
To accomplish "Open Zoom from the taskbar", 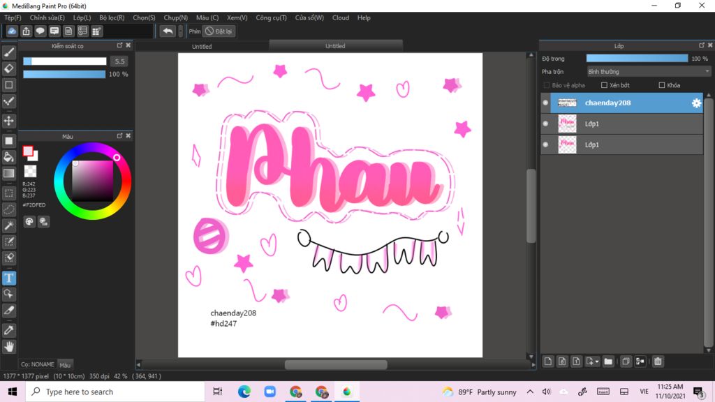I will [270, 392].
